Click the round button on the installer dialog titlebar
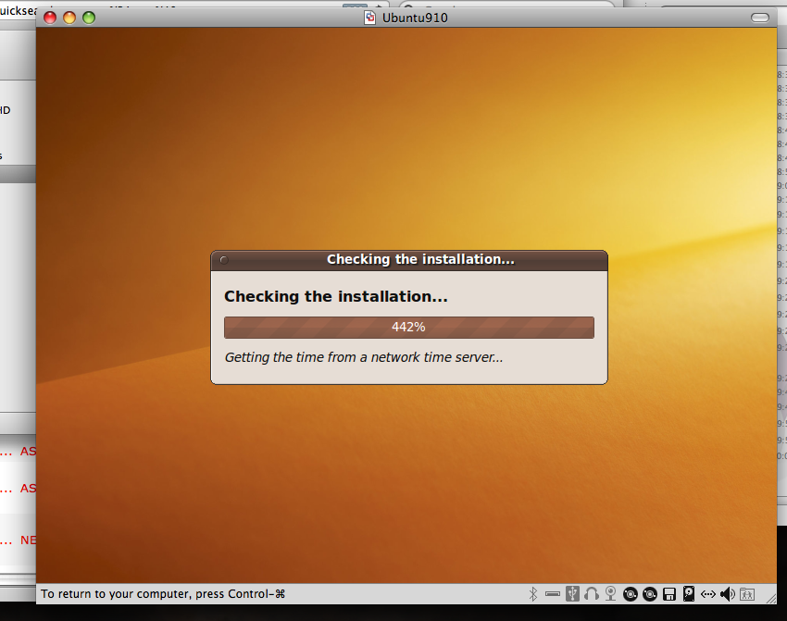Viewport: 787px width, 621px height. pos(224,260)
